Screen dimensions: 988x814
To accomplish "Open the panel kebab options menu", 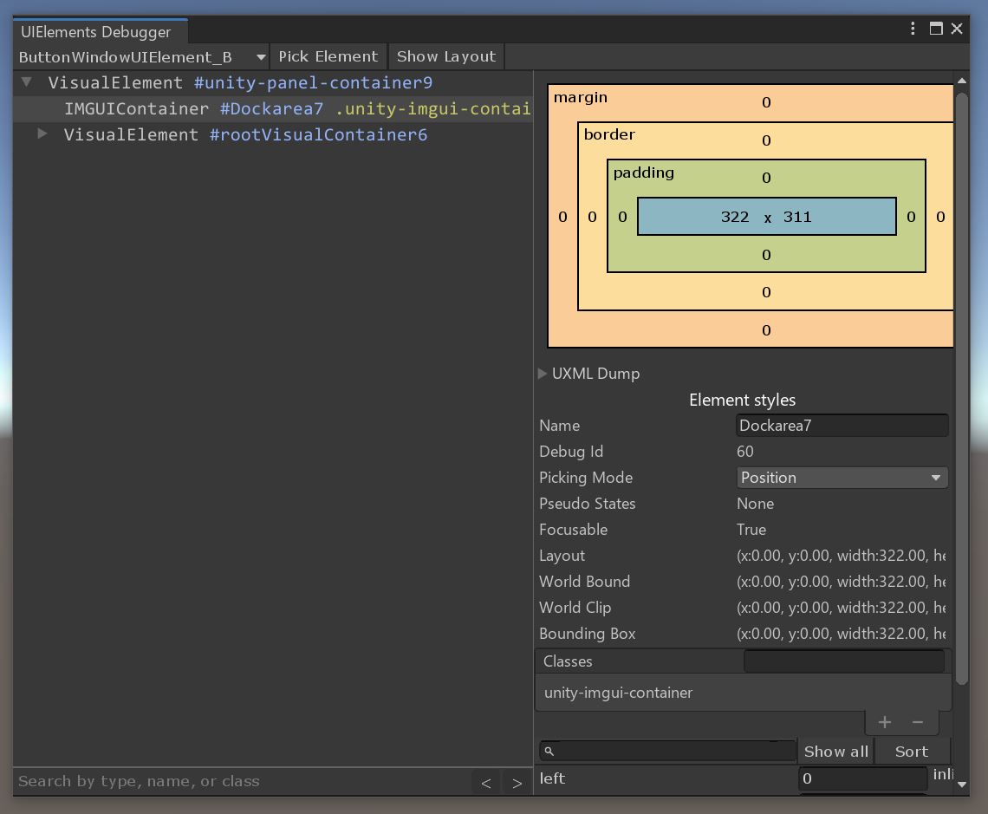I will [913, 29].
